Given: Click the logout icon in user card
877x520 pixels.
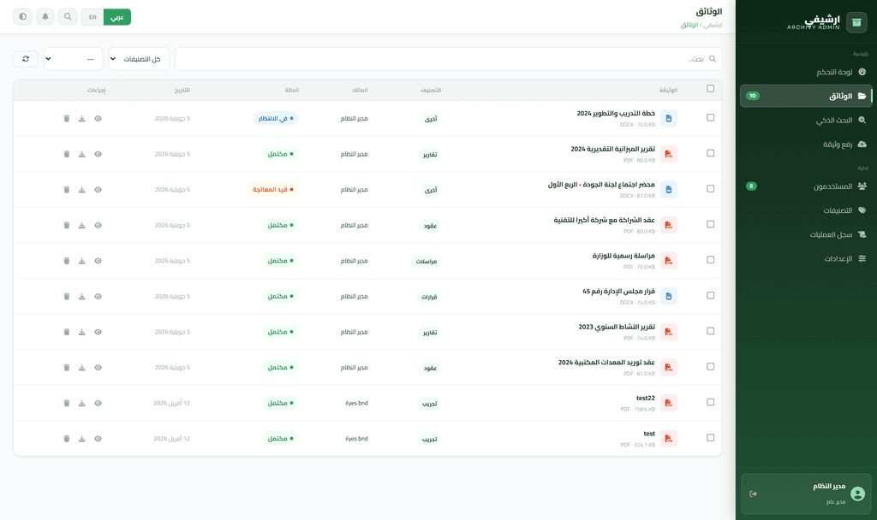Looking at the screenshot, I should click(x=754, y=493).
